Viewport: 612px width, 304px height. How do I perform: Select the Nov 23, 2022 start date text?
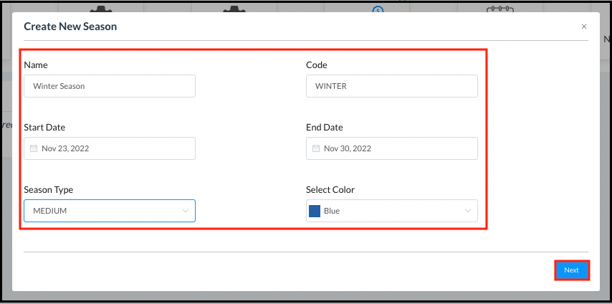[65, 149]
